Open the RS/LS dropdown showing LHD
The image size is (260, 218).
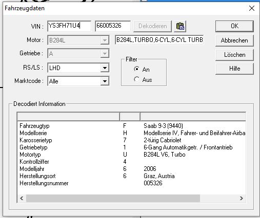point(105,68)
